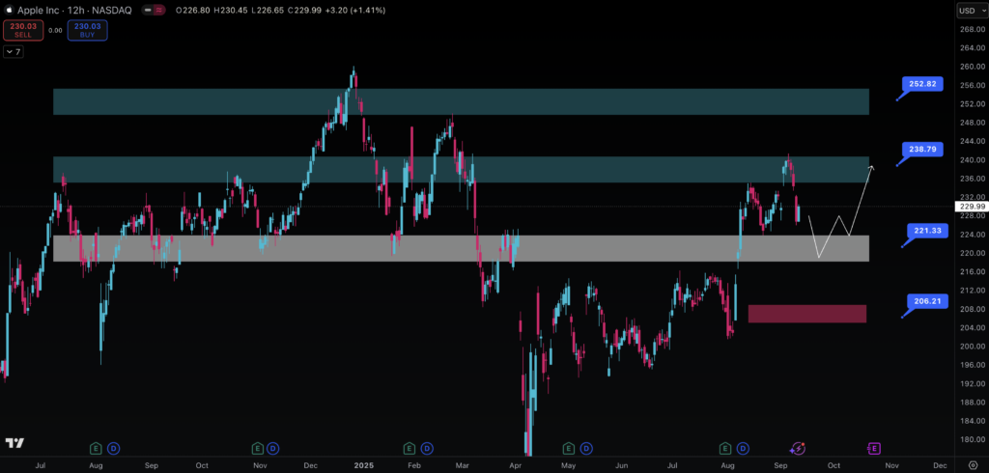The height and width of the screenshot is (473, 989).
Task: Select the dark red zone rectangle near 206
Action: click(x=807, y=314)
